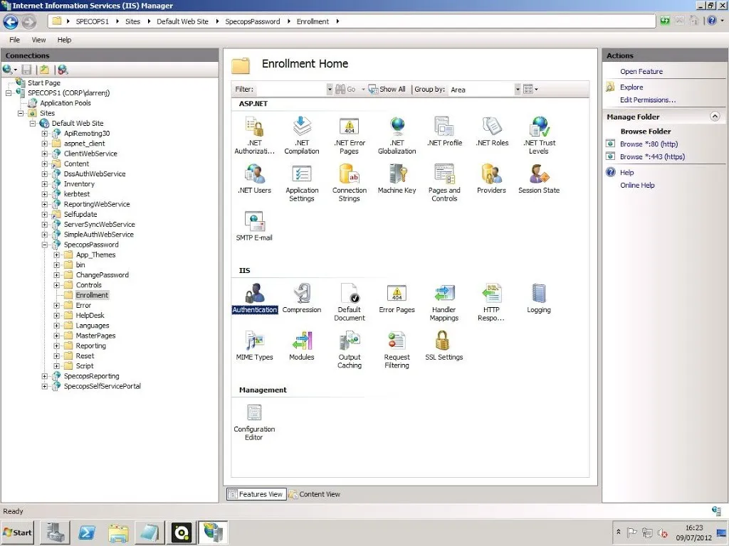Screen dimensions: 729x546
Task: Open MIME Types feature
Action: tap(254, 346)
